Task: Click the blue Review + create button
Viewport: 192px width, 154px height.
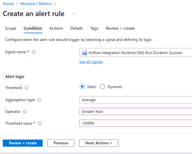Action: coord(23,143)
